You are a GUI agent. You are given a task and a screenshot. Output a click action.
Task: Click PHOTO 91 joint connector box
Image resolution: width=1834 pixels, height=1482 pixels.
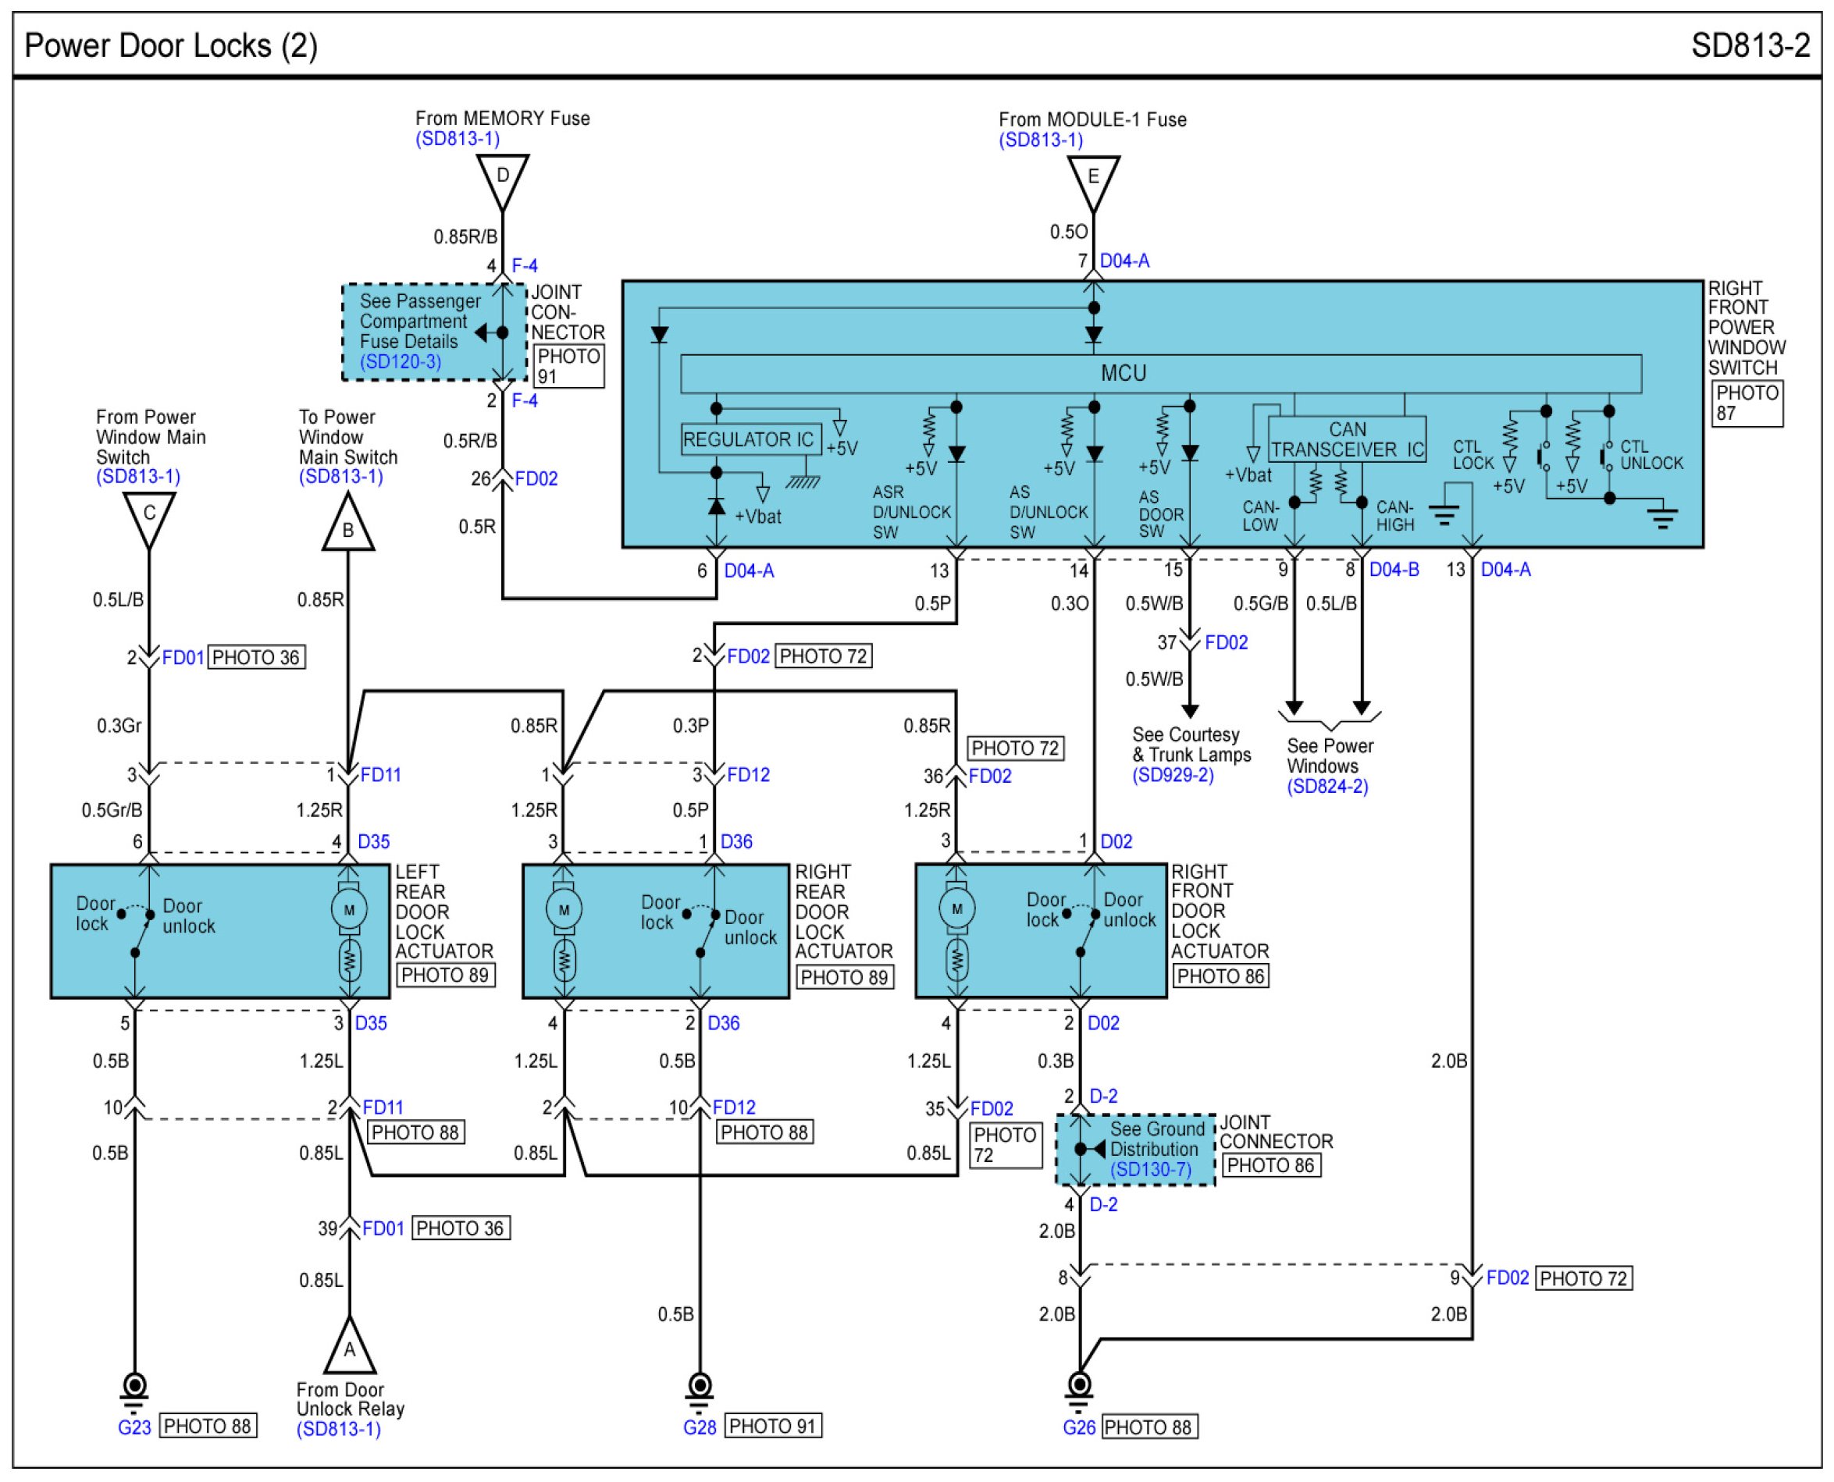(568, 365)
